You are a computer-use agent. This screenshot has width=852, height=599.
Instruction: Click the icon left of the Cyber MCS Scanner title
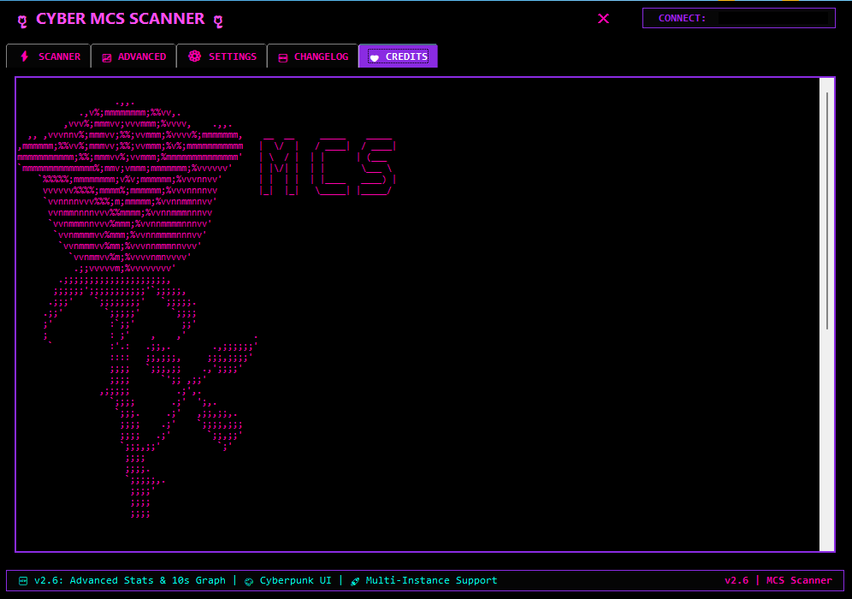tap(22, 20)
